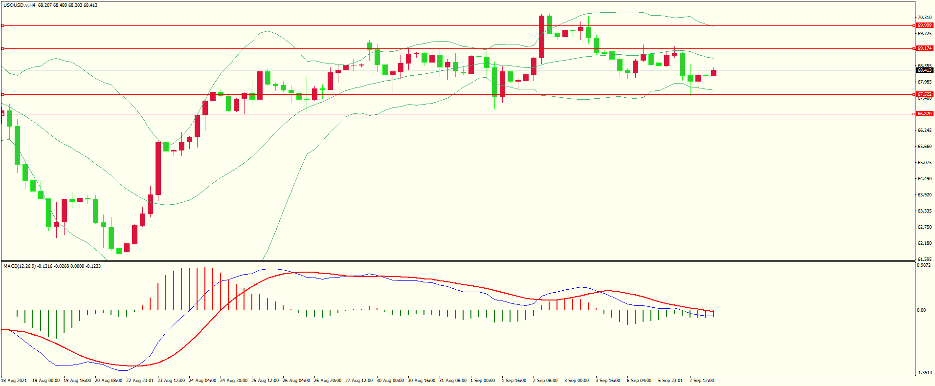Click the USOUSD.v,H4 chart title text
This screenshot has width=935, height=386.
tap(19, 5)
